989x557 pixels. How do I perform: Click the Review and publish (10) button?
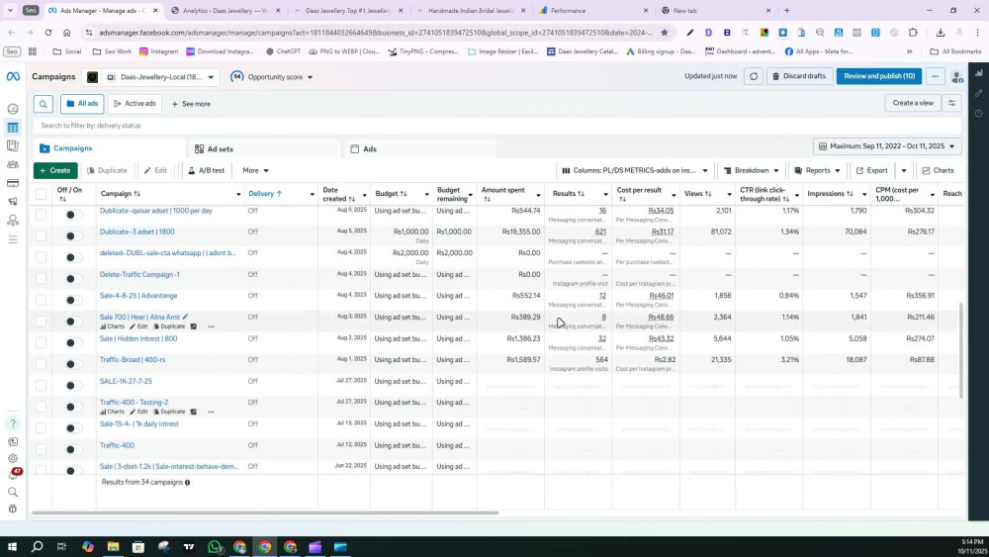[878, 76]
